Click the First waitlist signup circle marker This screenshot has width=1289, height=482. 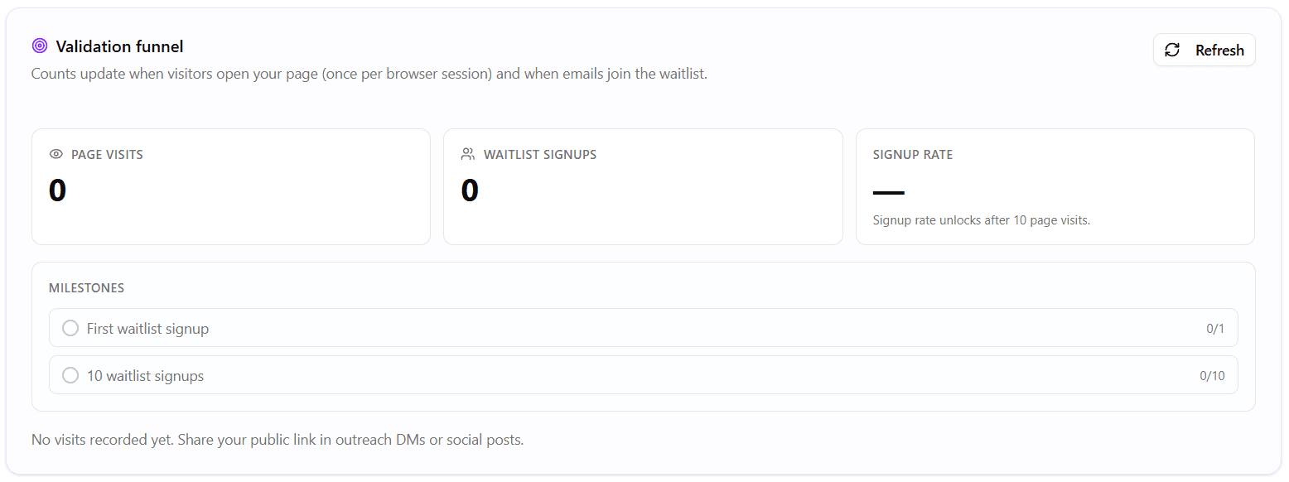click(x=70, y=329)
